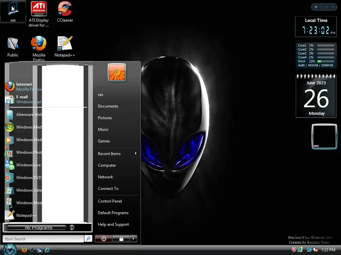Click the Local Time clock gadget
The image size is (341, 255).
pyautogui.click(x=316, y=27)
